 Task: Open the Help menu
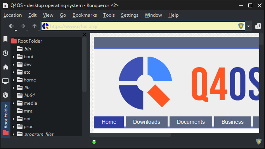173,15
